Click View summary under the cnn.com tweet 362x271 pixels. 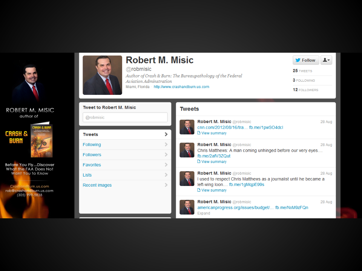(214, 133)
